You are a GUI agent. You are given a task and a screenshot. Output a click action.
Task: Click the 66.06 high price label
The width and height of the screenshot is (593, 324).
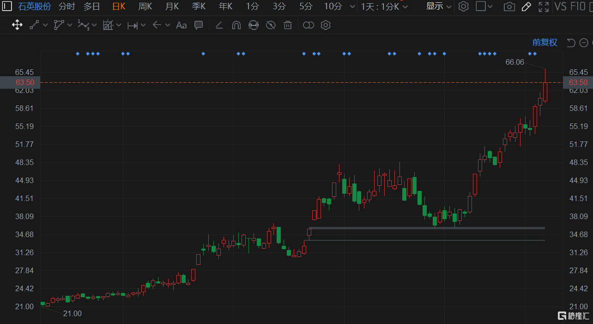point(514,61)
